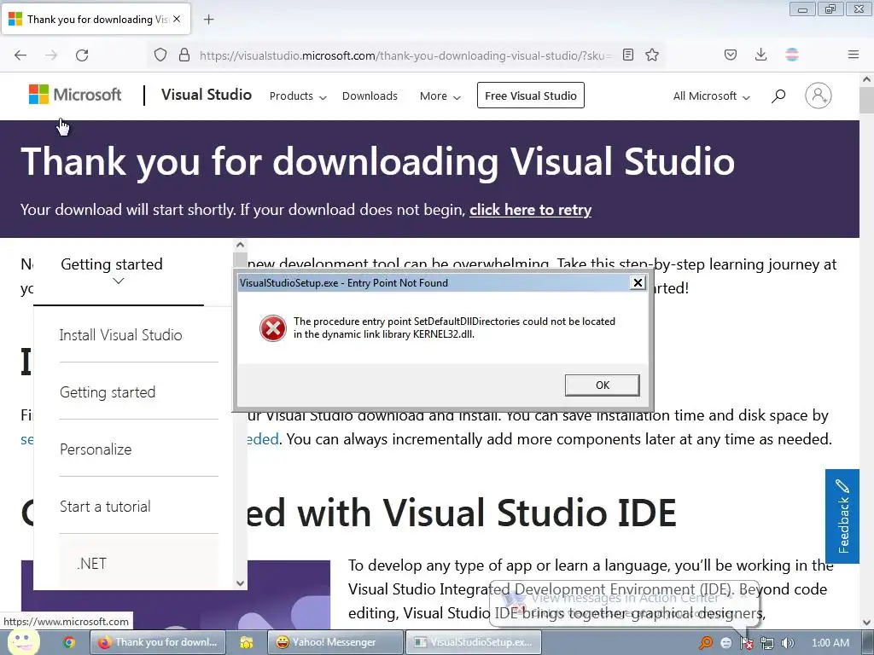Go back to the previous page
Screen dimensions: 874x655
[x=20, y=55]
